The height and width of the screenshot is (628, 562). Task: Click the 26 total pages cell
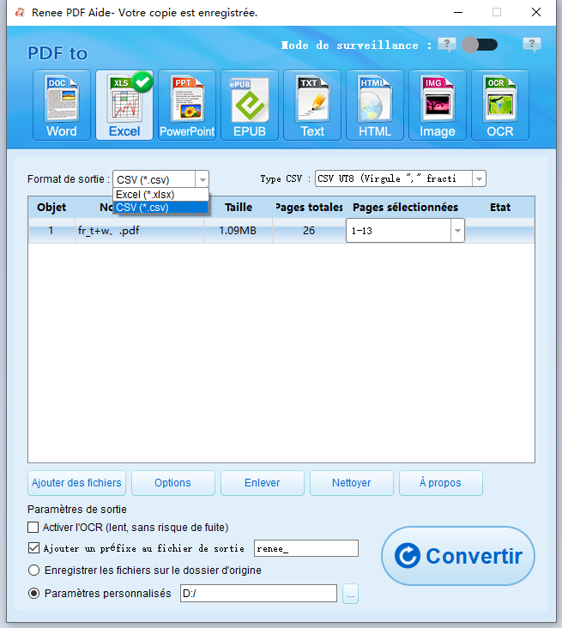point(309,231)
